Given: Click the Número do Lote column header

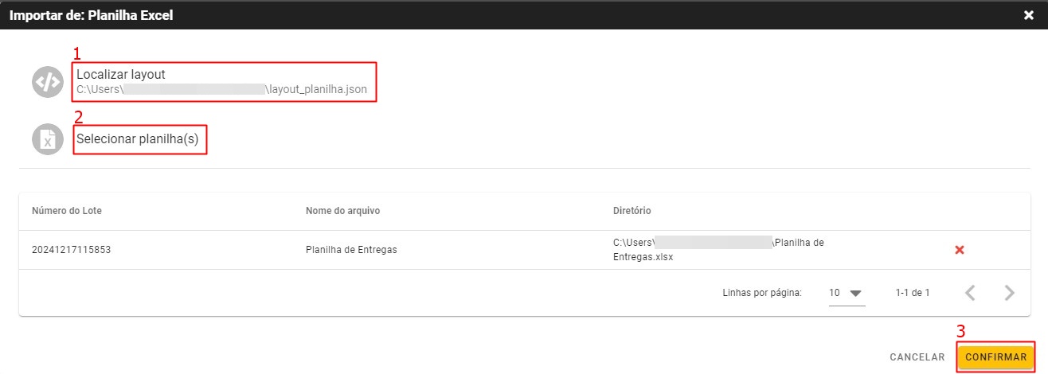Looking at the screenshot, I should (67, 211).
